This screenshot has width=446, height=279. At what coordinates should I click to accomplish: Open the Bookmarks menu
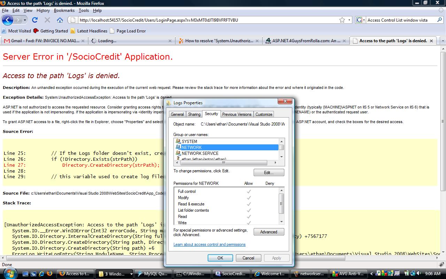(64, 10)
